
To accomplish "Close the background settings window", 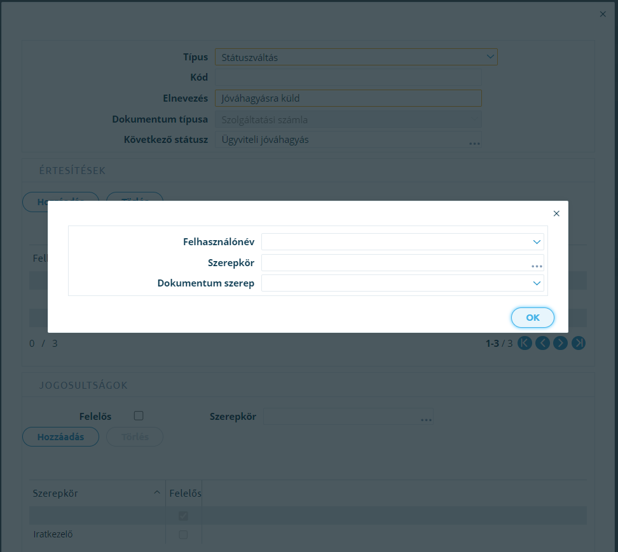I will point(603,14).
